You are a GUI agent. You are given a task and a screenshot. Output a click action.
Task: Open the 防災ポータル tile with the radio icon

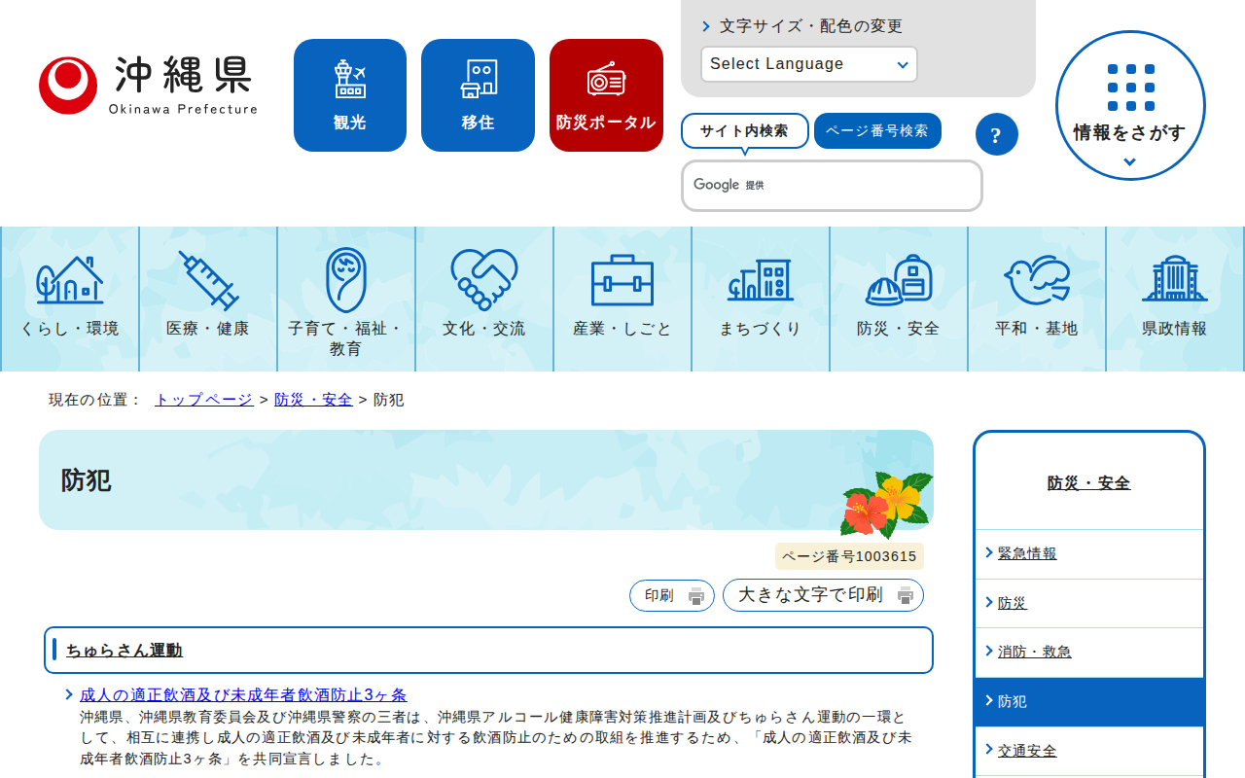[x=606, y=95]
